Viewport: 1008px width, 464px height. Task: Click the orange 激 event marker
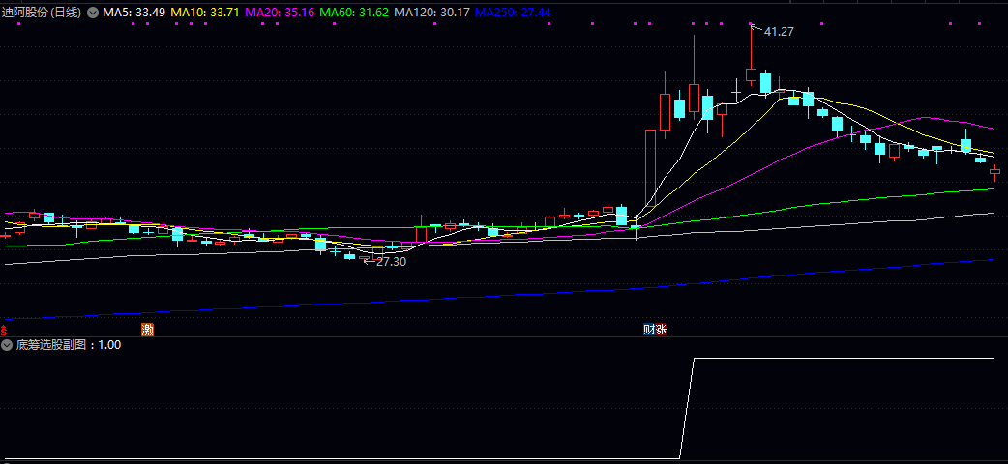pyautogui.click(x=148, y=331)
